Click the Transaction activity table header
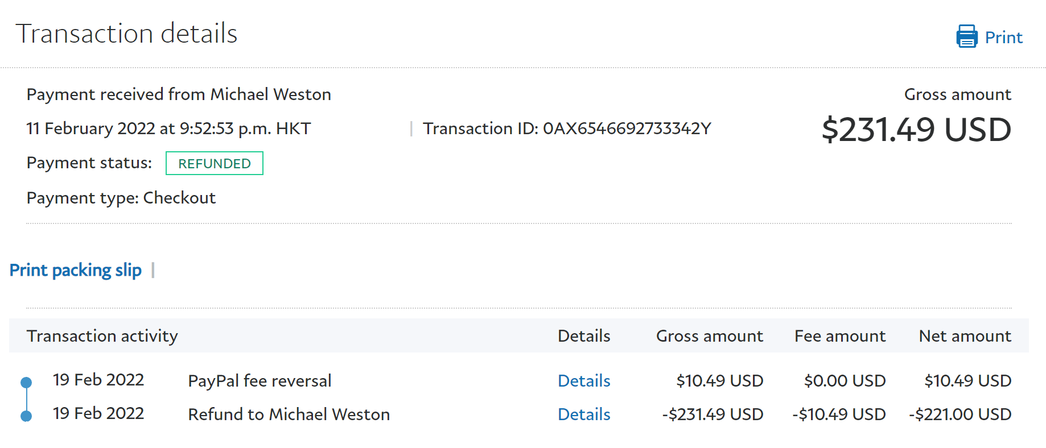This screenshot has height=448, width=1046. 102,336
